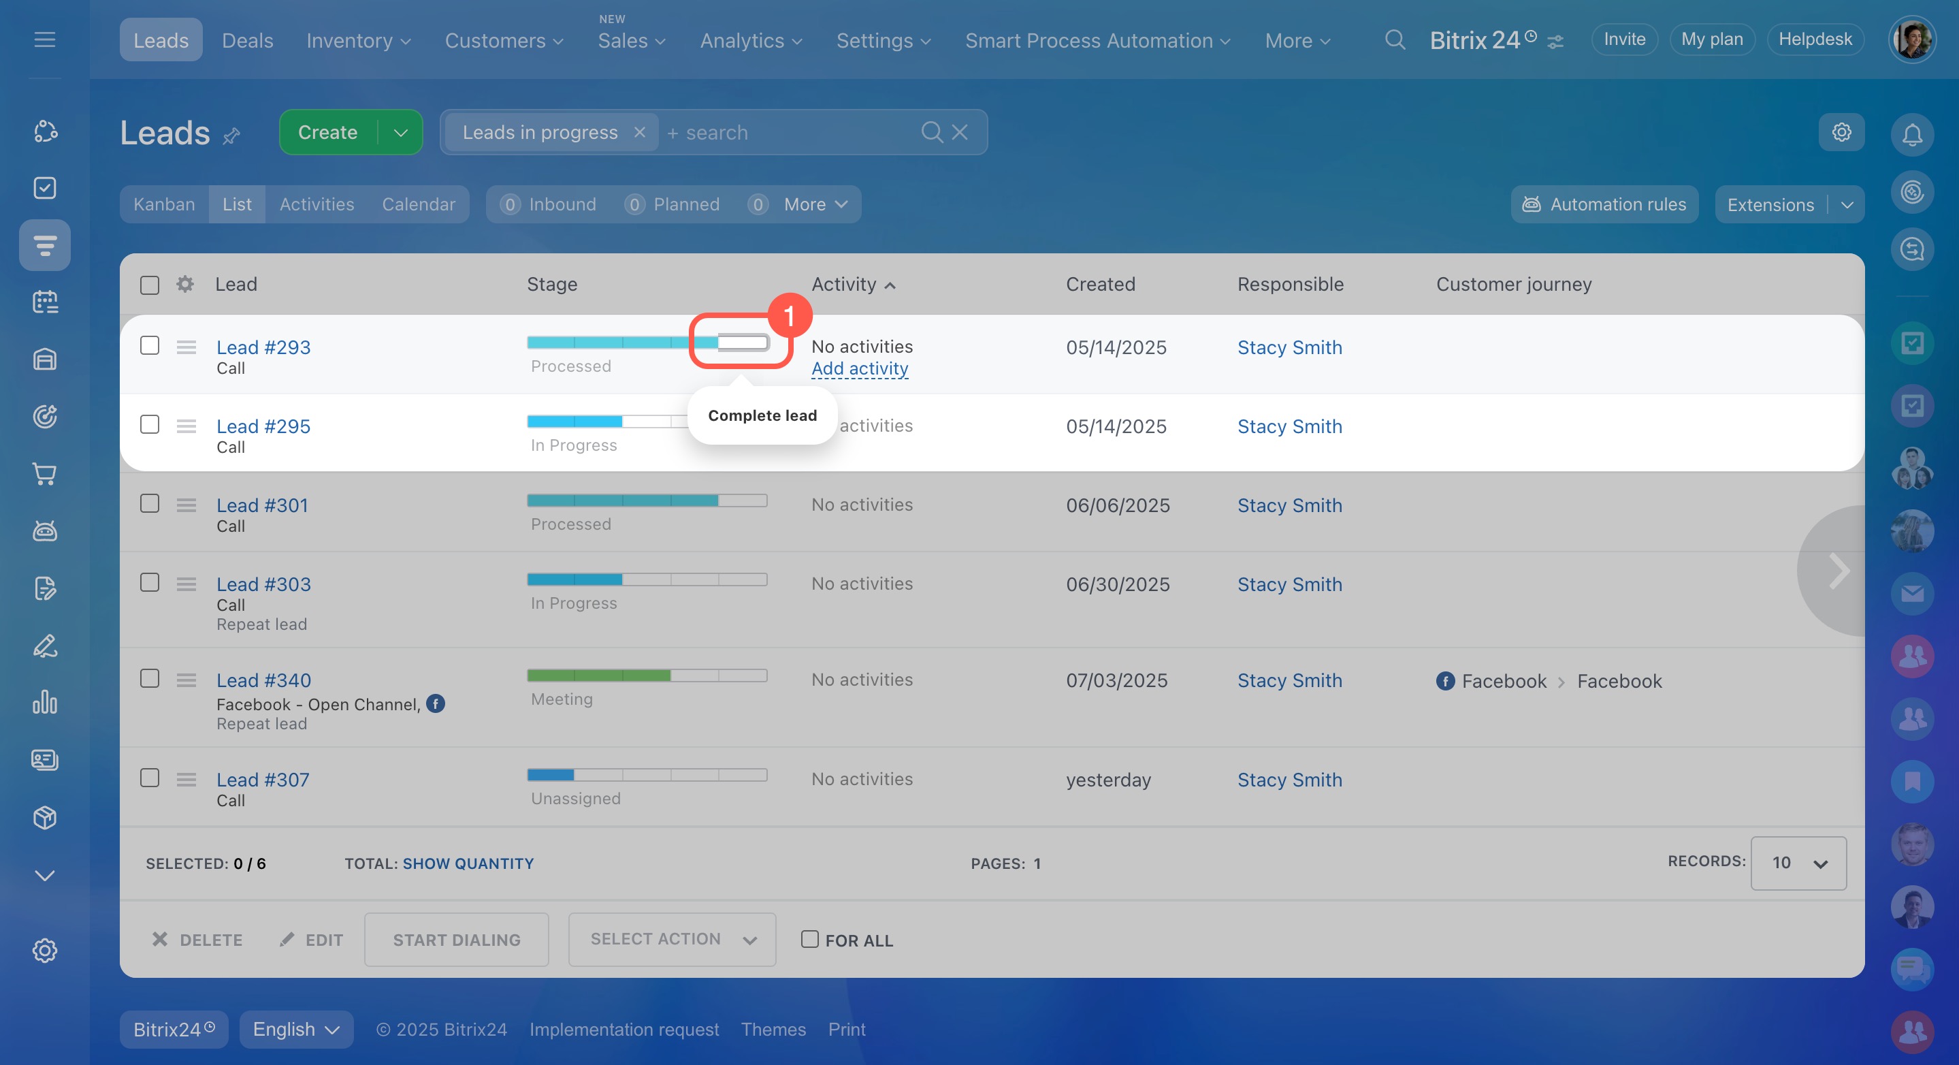Click the magnifier search icon in top bar
This screenshot has width=1959, height=1065.
[1394, 39]
